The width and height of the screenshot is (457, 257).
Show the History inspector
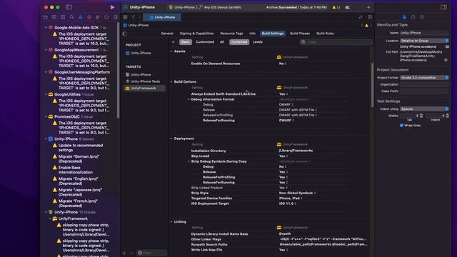(413, 17)
